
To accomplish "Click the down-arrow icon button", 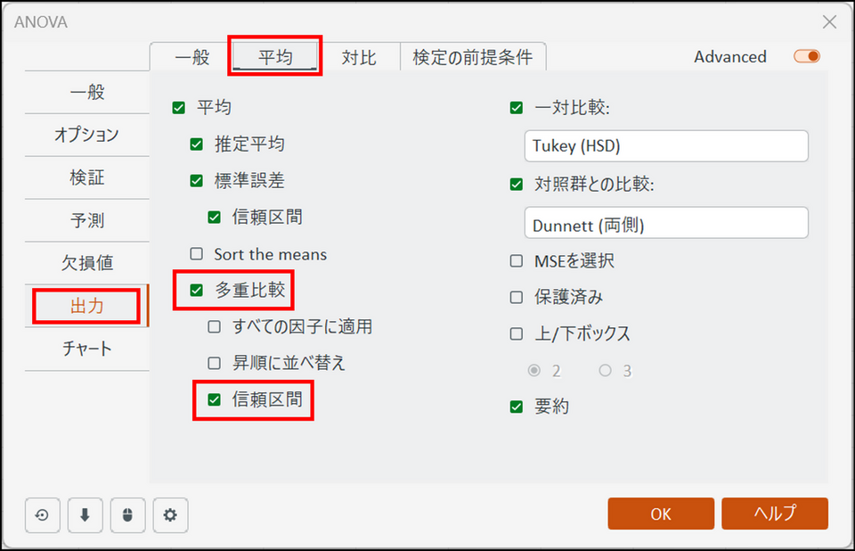I will (85, 514).
